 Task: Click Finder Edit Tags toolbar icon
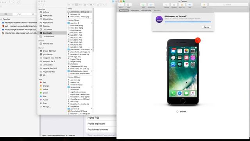tap(104, 5)
